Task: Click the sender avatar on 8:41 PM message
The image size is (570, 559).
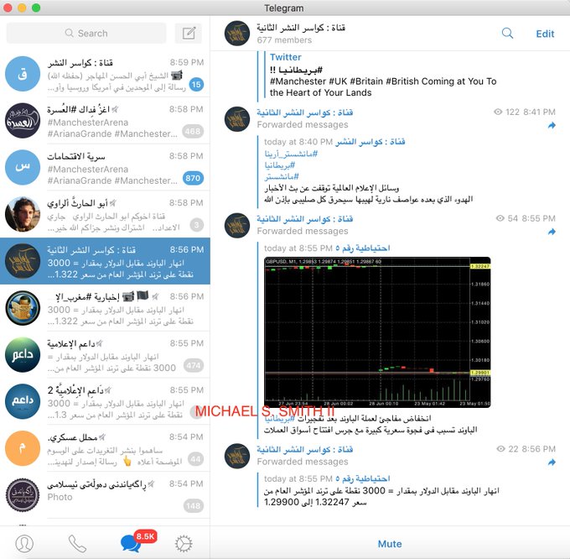Action: [x=237, y=118]
